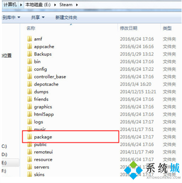The height and width of the screenshot is (183, 182).
Task: Expand the arrow after 计算机 in path
Action: click(x=21, y=5)
